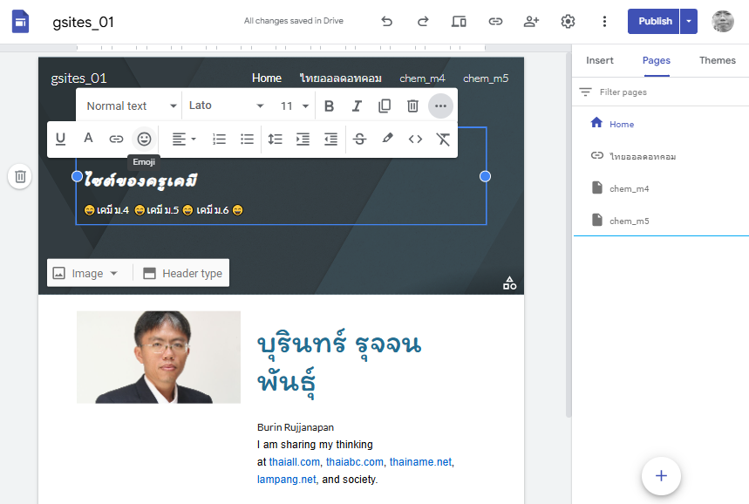Open the Publish options dropdown arrow

[689, 22]
